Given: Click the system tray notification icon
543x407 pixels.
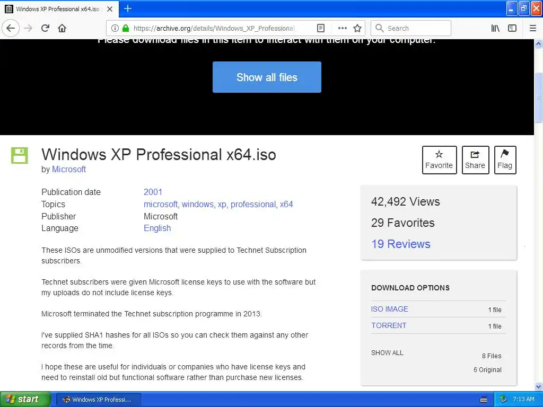Looking at the screenshot, I should pos(504,399).
